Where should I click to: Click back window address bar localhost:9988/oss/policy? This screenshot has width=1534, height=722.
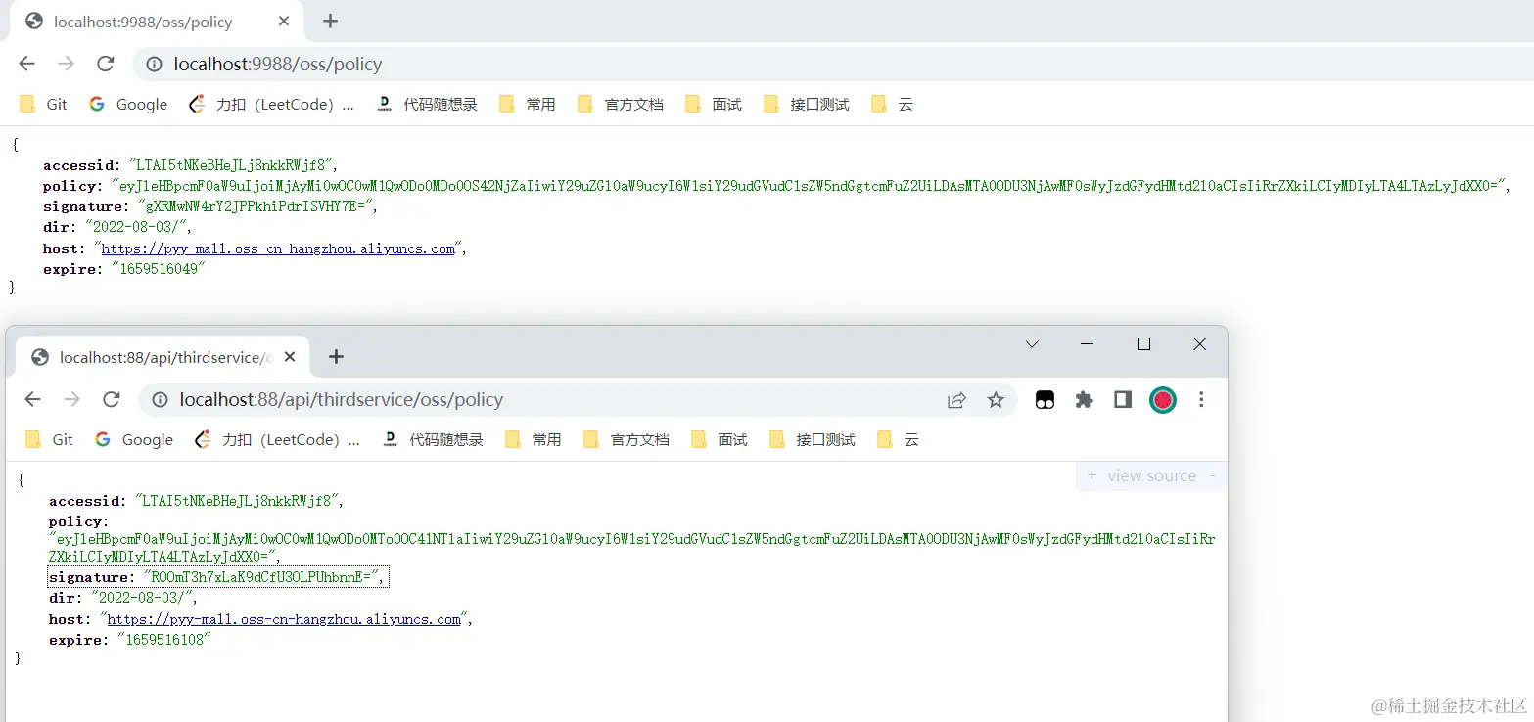[278, 65]
